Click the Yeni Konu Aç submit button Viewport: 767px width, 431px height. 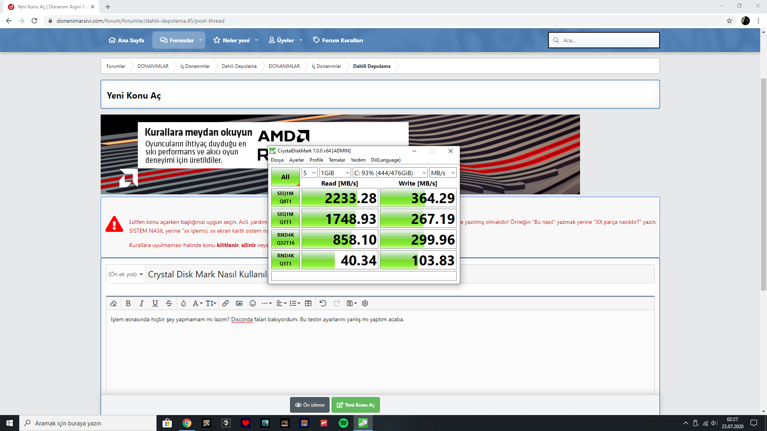coord(356,405)
